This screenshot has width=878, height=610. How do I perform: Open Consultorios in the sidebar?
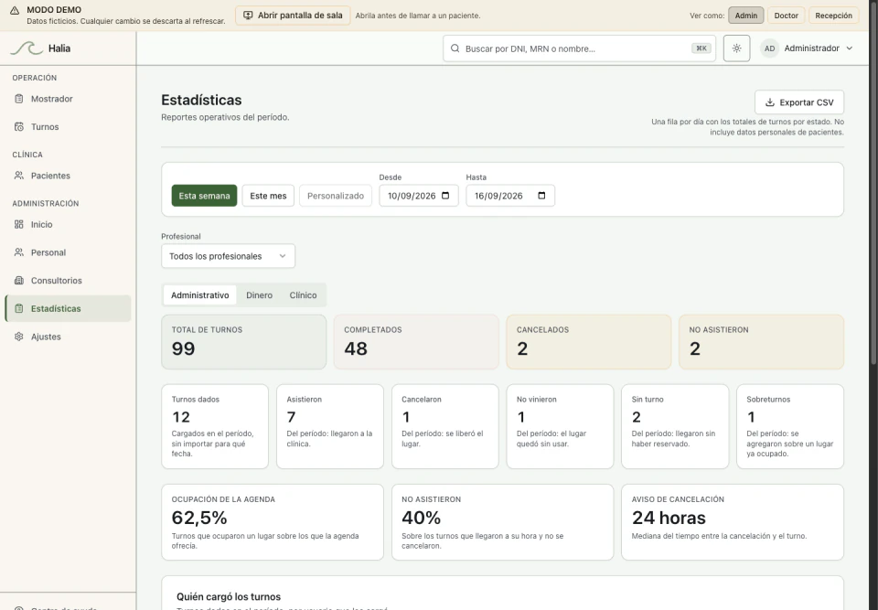[68, 280]
